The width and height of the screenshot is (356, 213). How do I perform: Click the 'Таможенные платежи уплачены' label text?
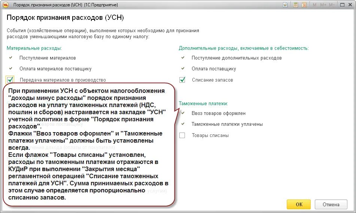tap(227, 124)
